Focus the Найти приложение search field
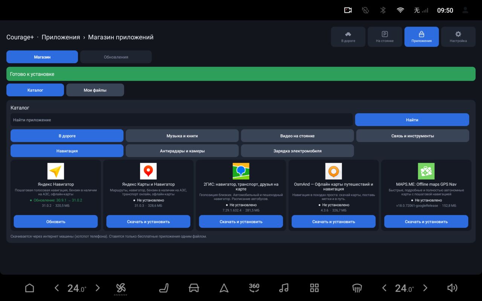 click(182, 120)
